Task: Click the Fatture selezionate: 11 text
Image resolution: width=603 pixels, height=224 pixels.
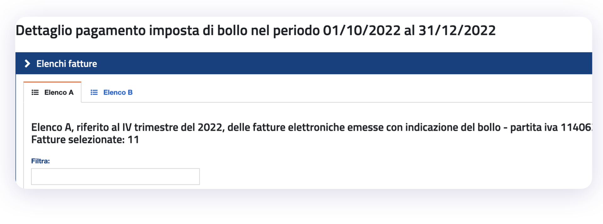Action: [x=85, y=139]
